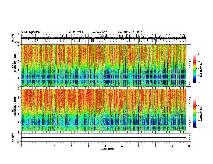Select the date label "Jul. 13, 2025"
The image size is (213, 164).
click(75, 32)
